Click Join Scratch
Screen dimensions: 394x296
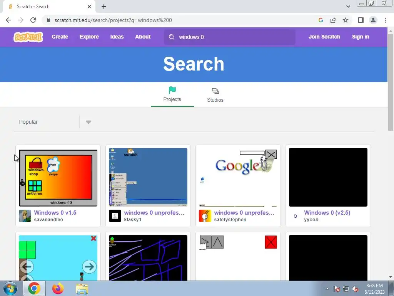[324, 37]
